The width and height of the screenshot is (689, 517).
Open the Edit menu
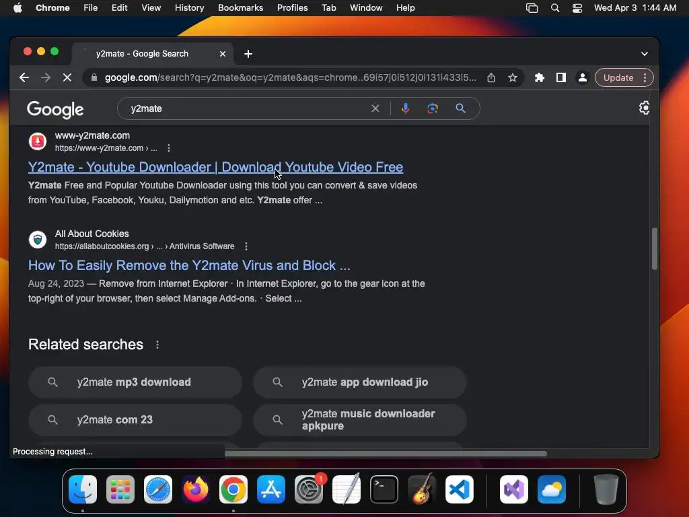[119, 8]
